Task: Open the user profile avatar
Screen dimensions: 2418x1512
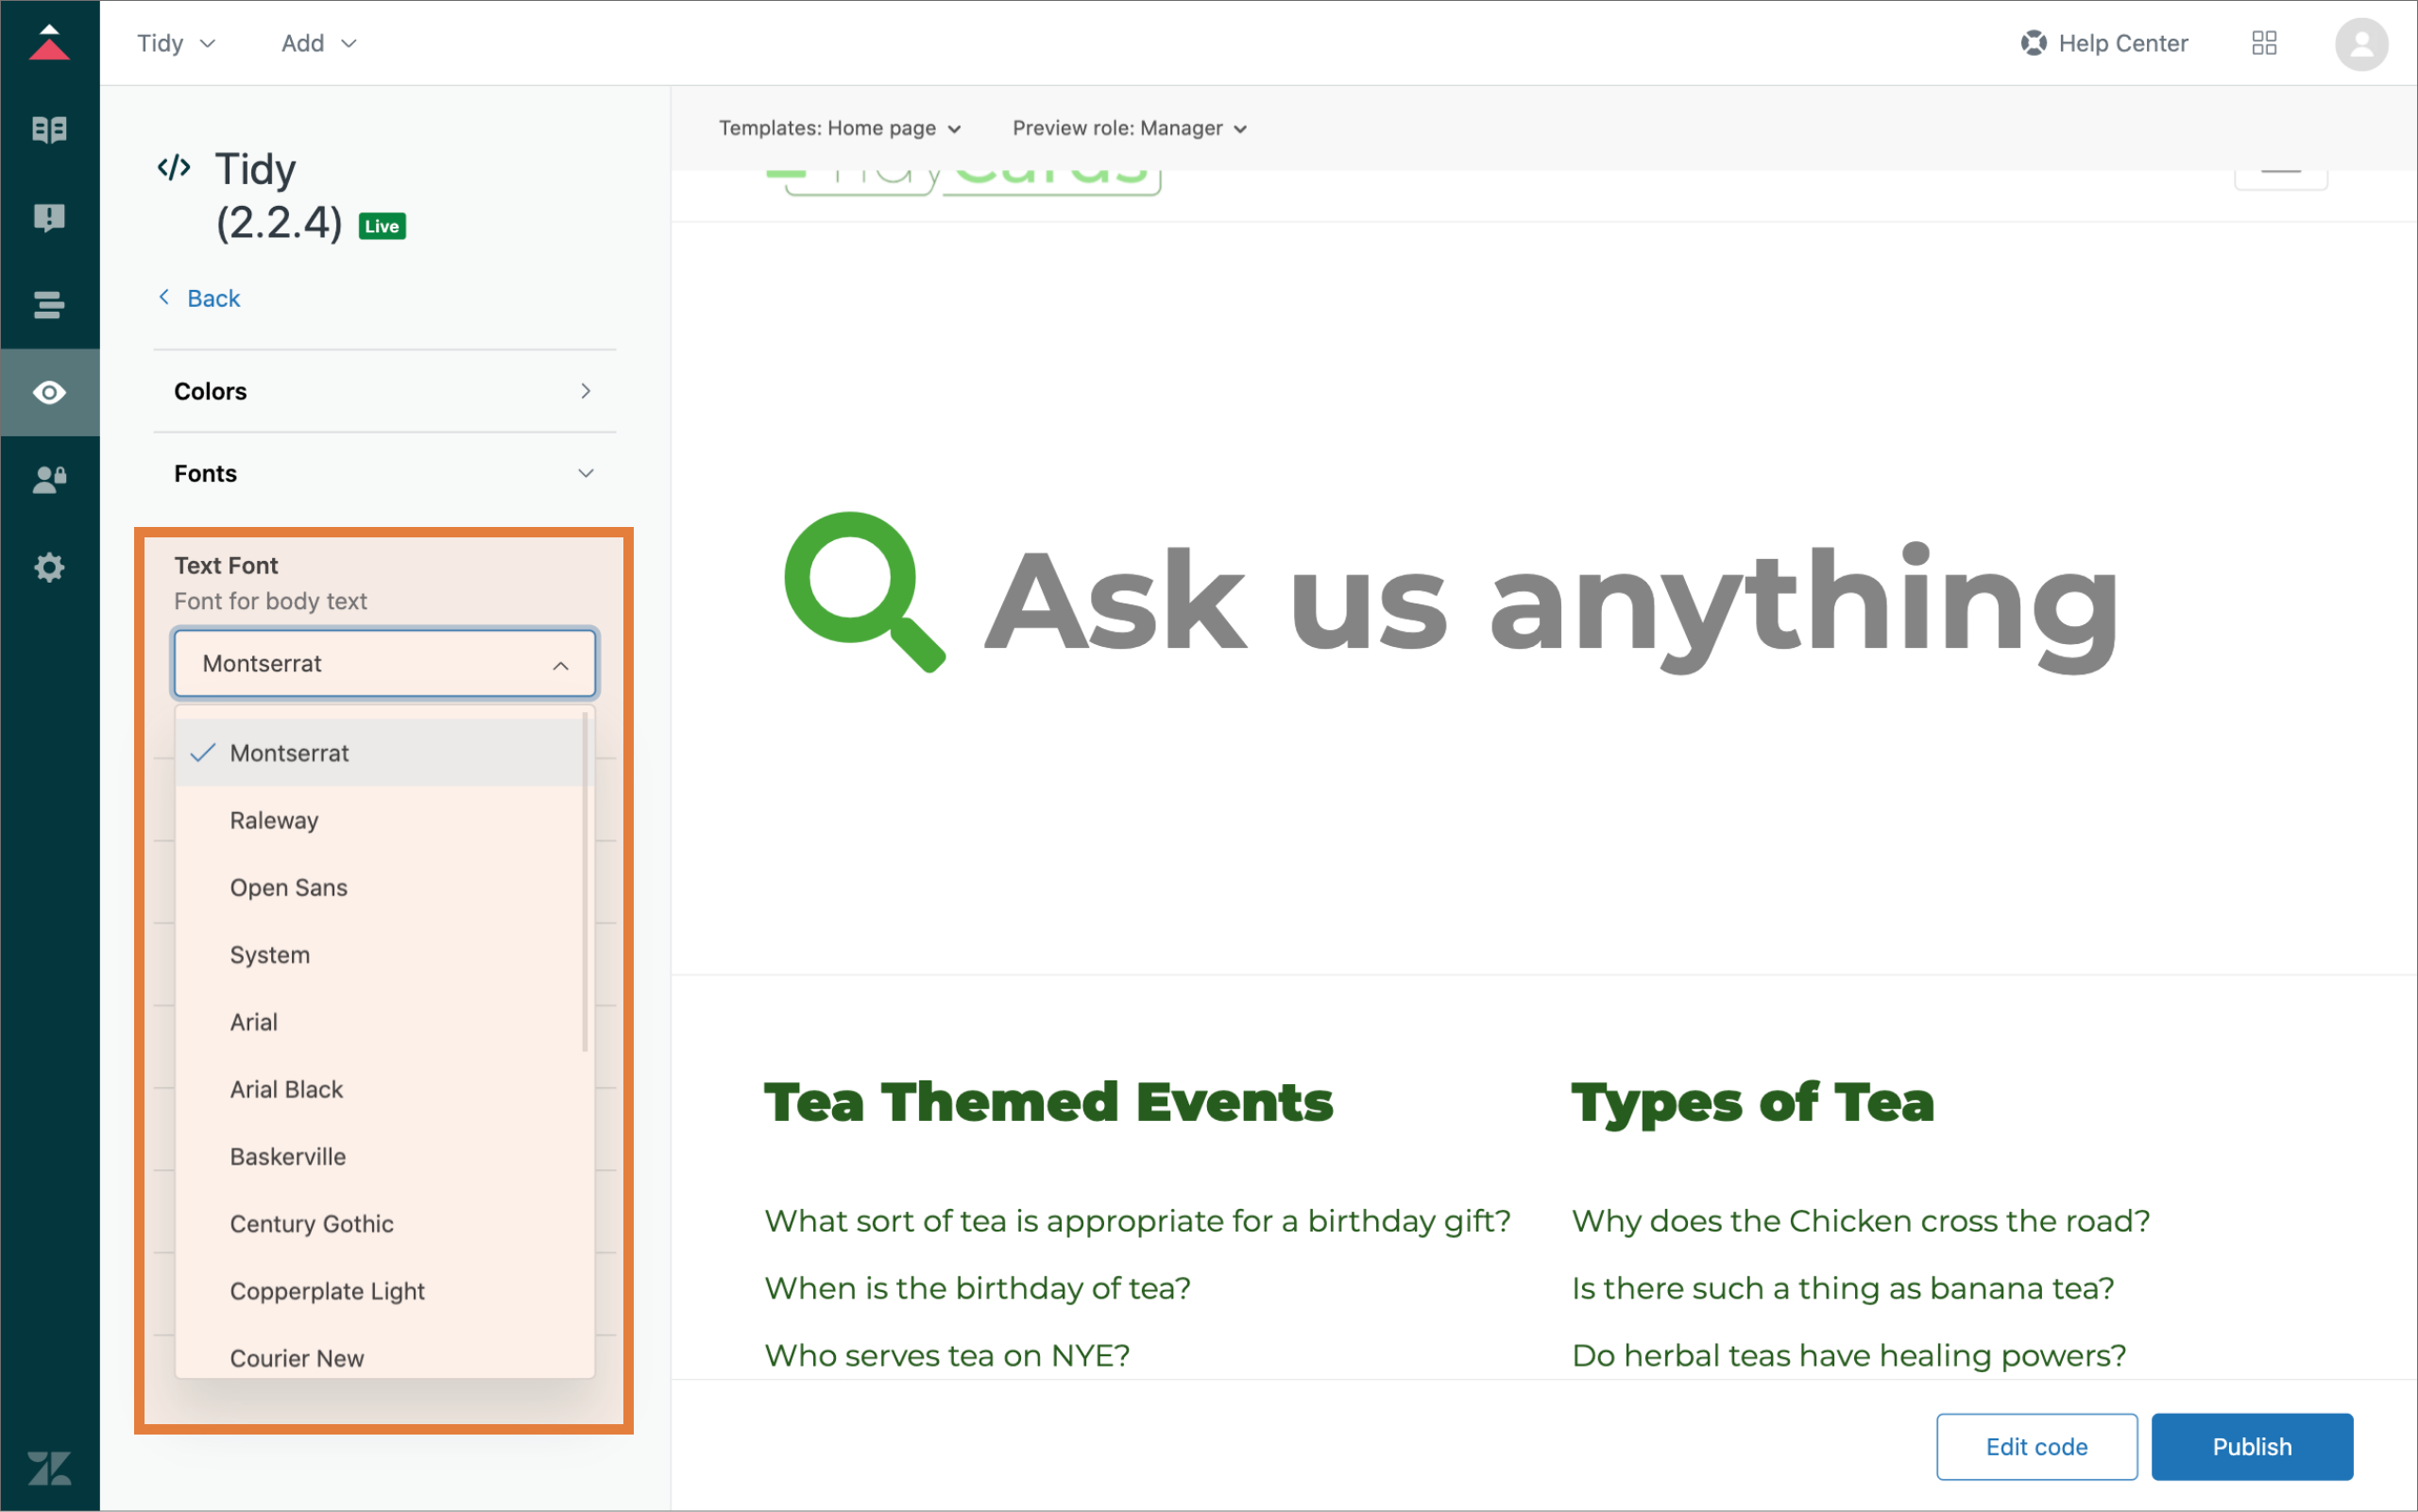Action: tap(2360, 44)
